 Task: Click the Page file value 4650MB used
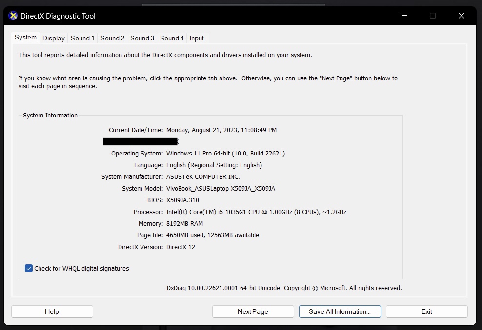pos(185,235)
